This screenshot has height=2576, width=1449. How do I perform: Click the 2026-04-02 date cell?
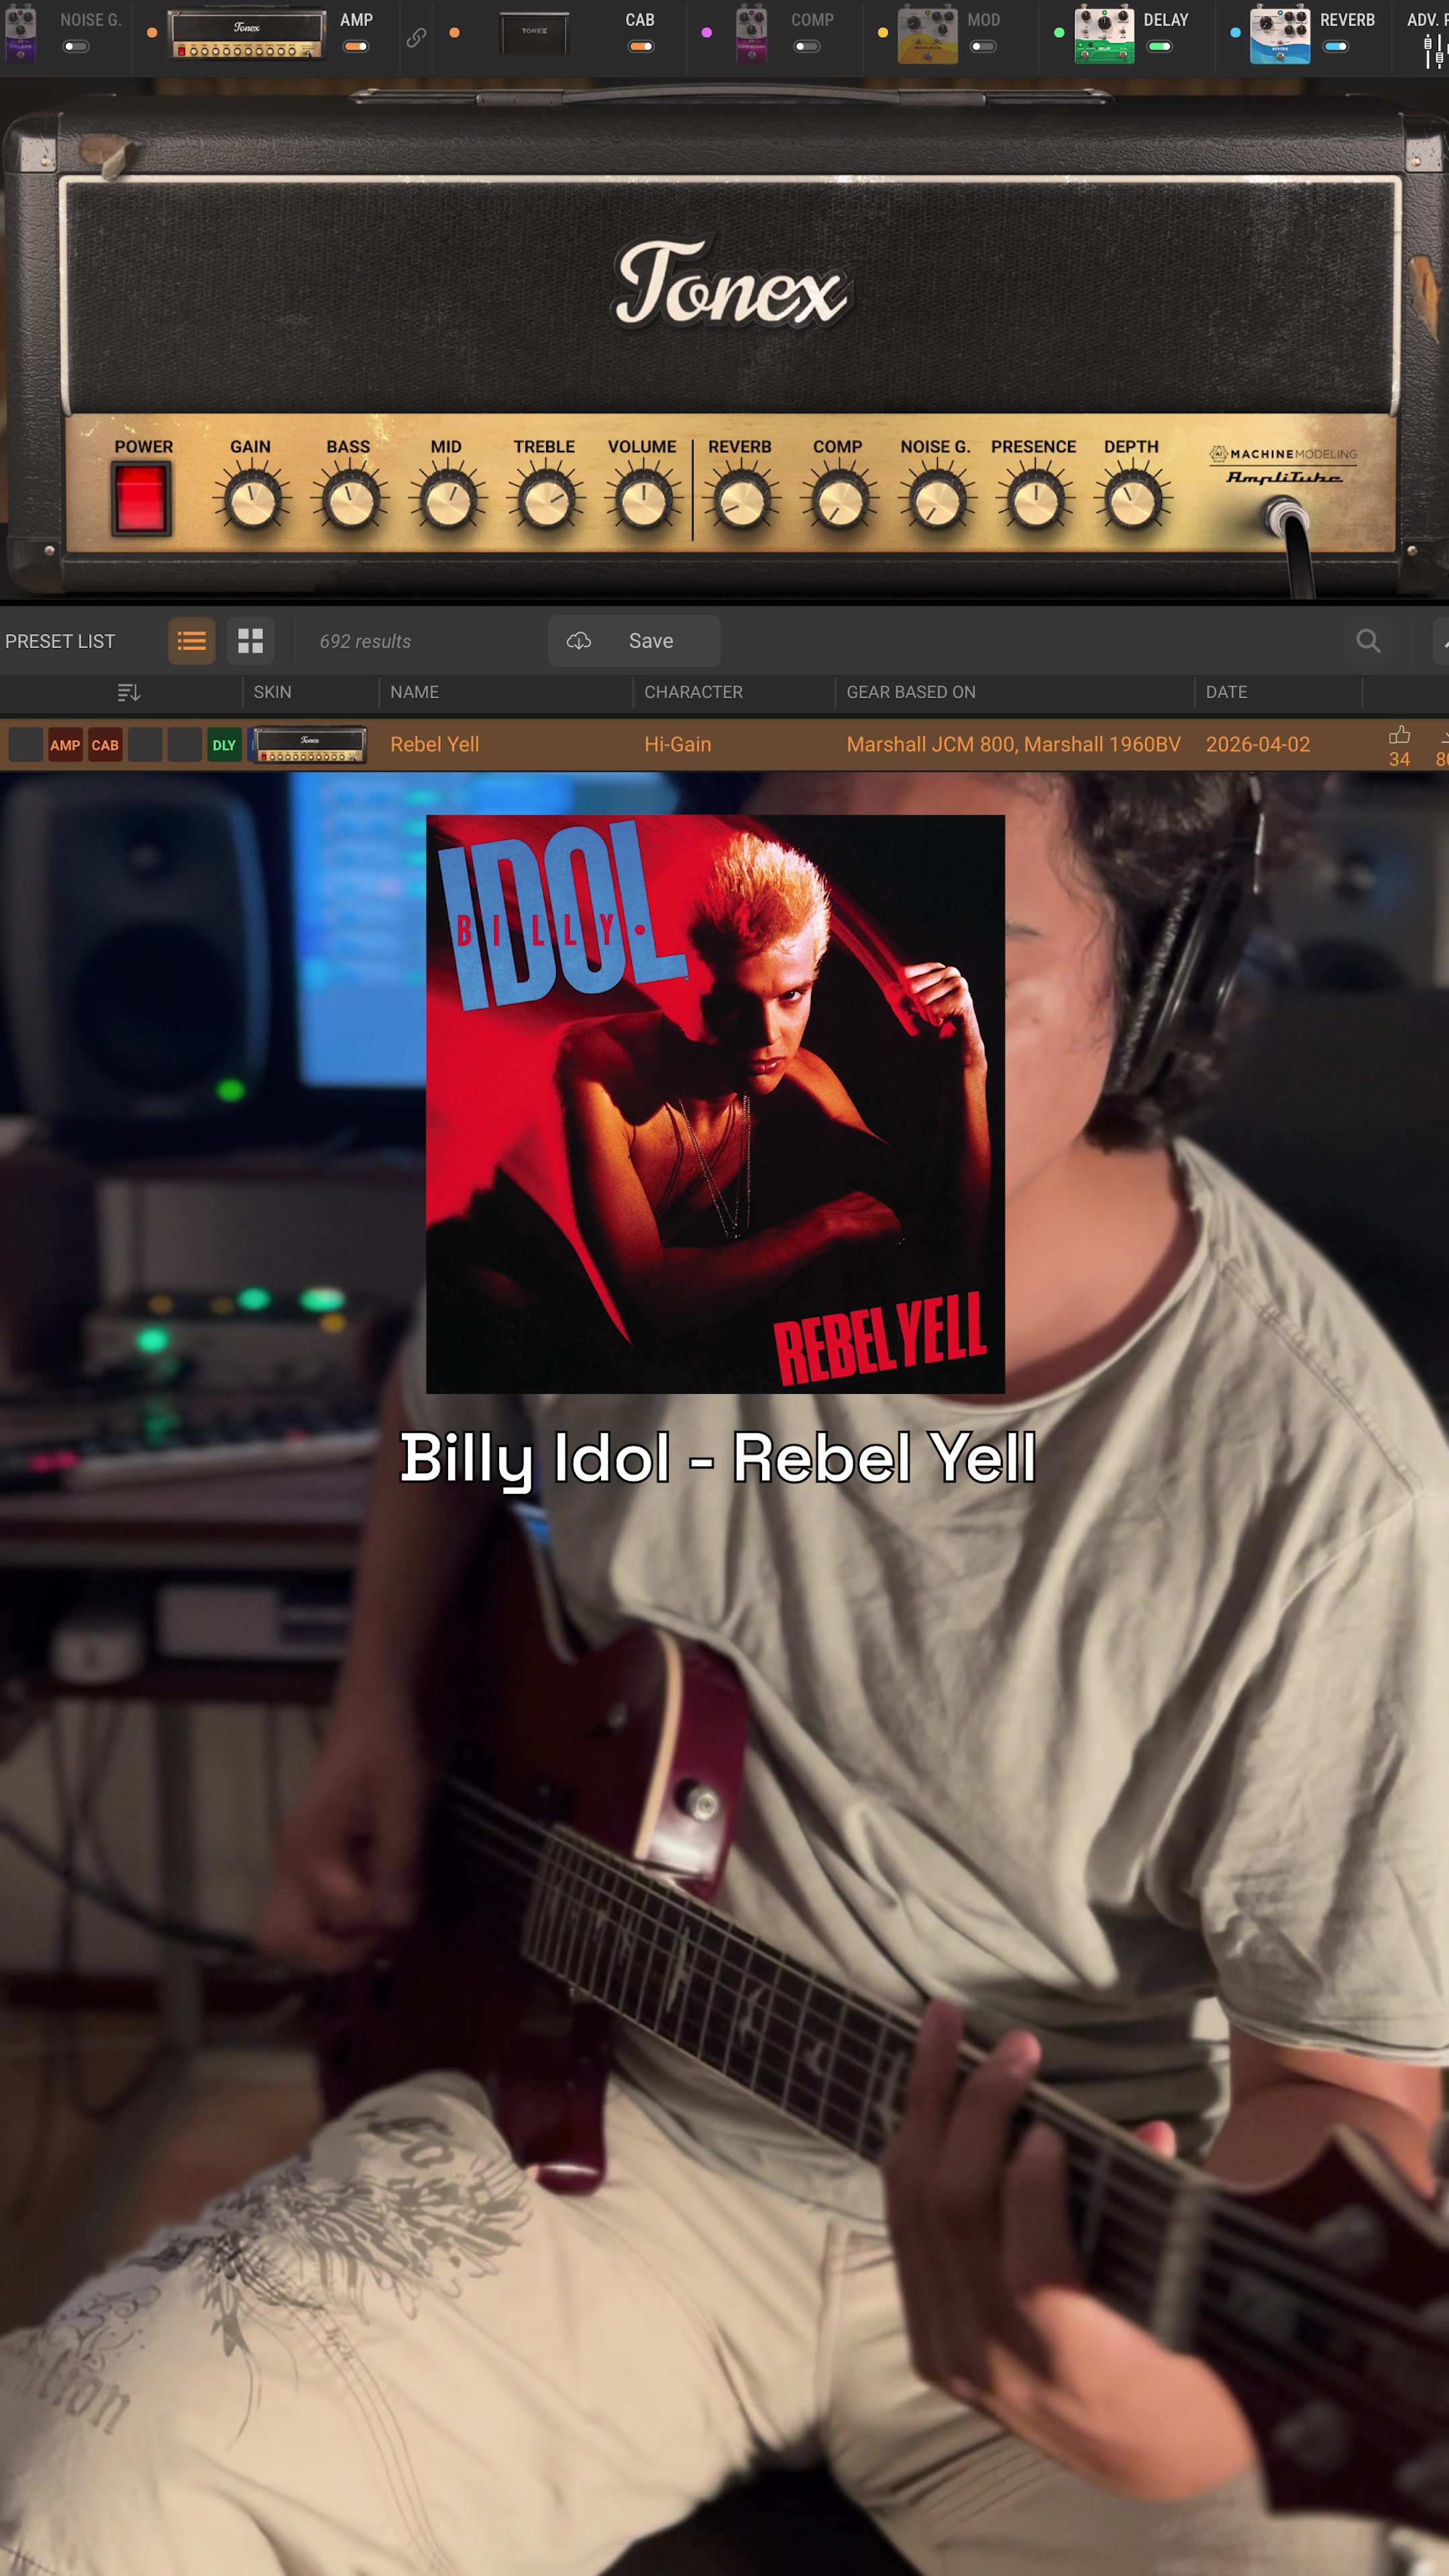1257,745
